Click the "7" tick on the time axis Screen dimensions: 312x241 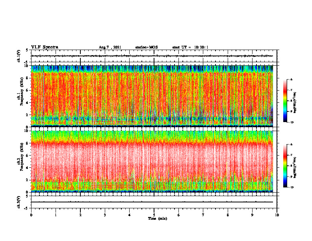(x=203, y=215)
